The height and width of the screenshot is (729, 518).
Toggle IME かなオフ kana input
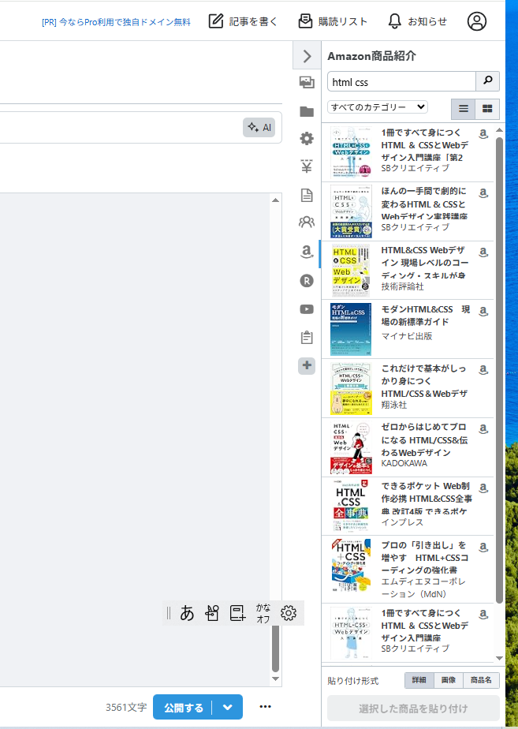pyautogui.click(x=263, y=613)
